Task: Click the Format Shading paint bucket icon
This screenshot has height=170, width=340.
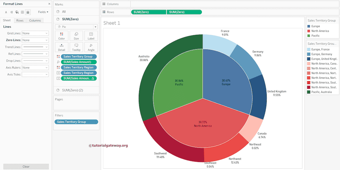Action: pos(17,12)
